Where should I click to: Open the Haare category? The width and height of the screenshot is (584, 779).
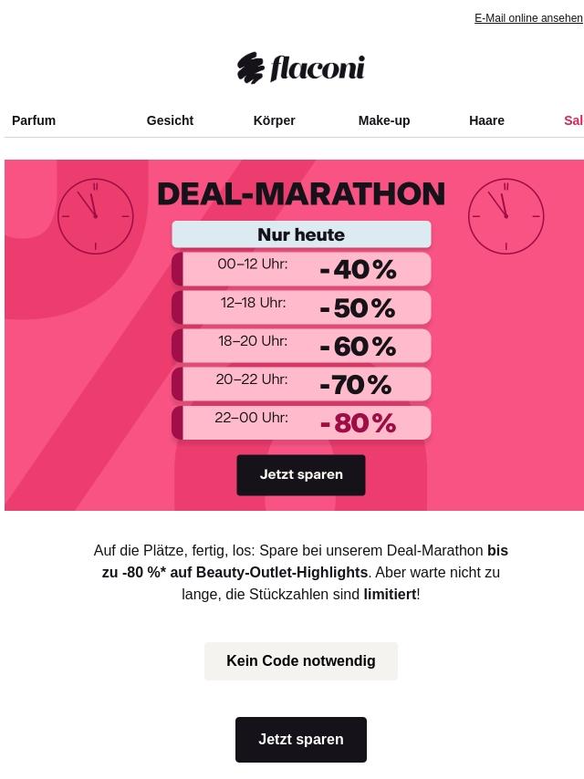click(486, 120)
